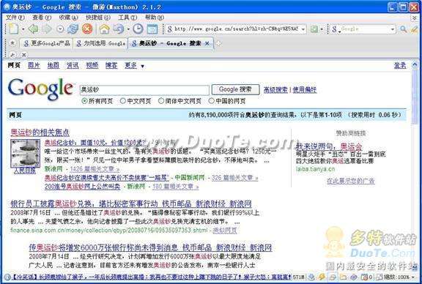
Task: Expand the menu bar overflow chevron
Action: click(x=415, y=18)
